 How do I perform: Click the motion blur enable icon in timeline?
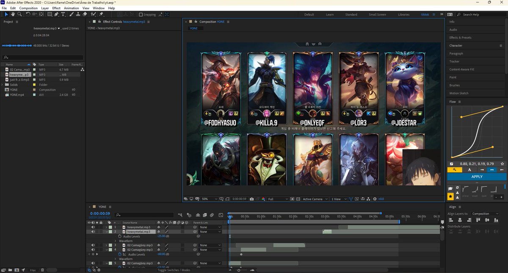(x=212, y=215)
